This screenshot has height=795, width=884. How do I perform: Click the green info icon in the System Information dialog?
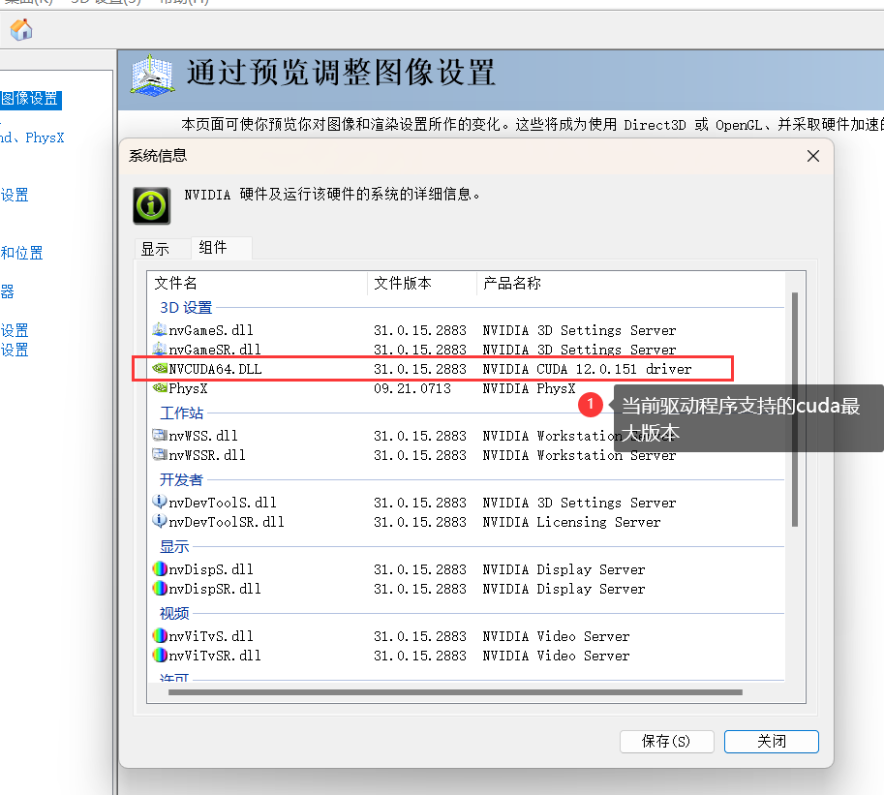coord(152,206)
